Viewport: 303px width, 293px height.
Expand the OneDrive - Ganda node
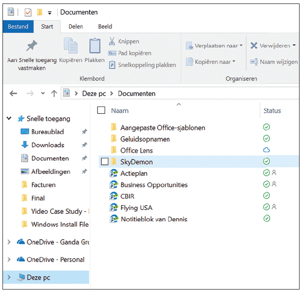9,242
